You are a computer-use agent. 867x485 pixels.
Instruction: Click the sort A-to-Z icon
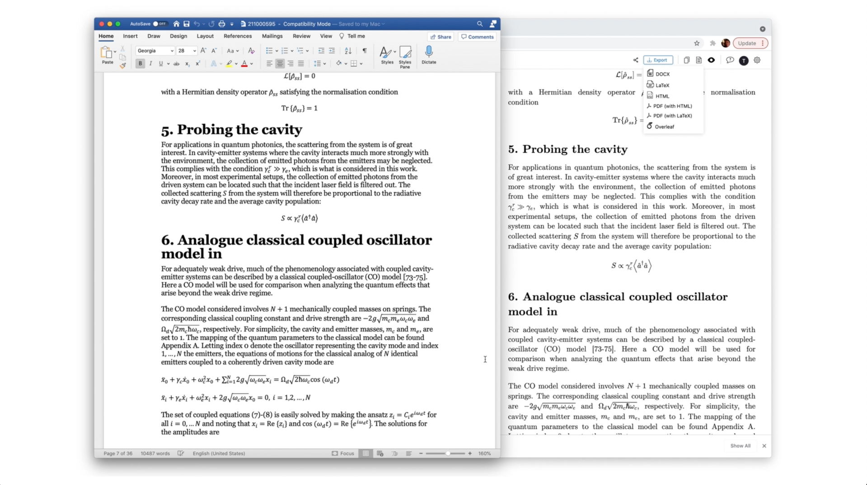tap(348, 51)
